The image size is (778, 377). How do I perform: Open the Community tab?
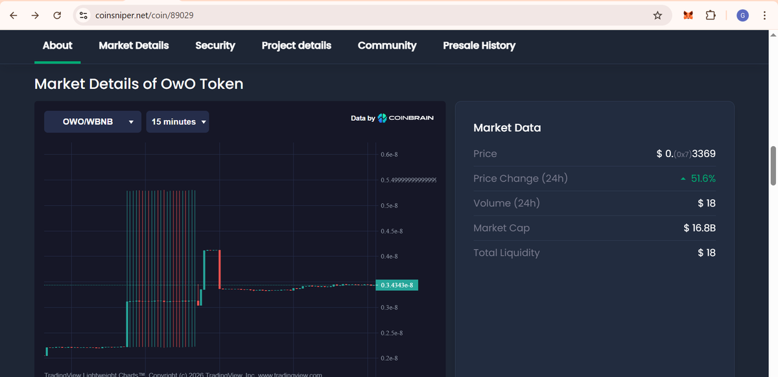pyautogui.click(x=387, y=45)
